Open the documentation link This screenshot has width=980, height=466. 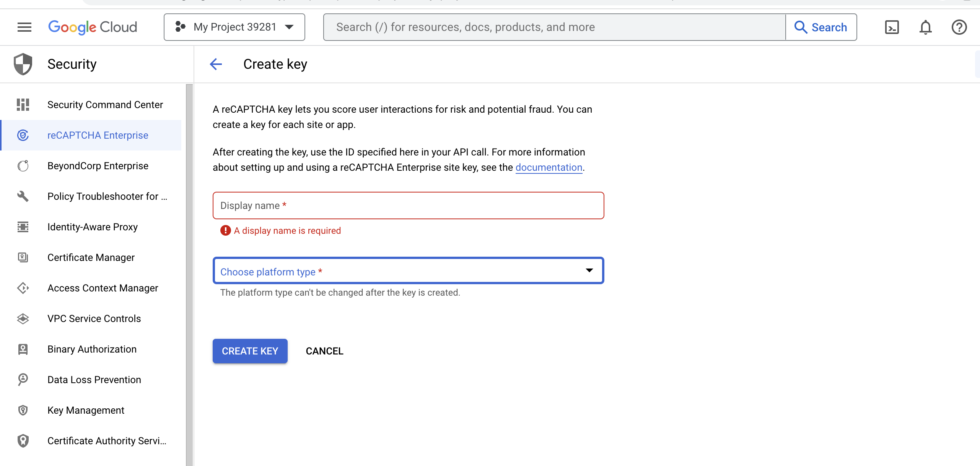549,167
